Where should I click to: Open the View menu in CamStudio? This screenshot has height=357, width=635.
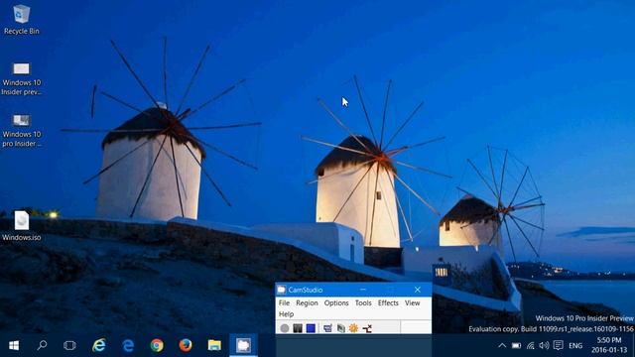413,302
